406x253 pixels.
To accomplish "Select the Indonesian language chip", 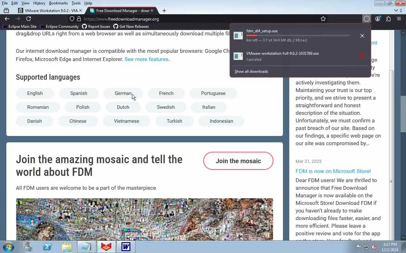I will 221,121.
